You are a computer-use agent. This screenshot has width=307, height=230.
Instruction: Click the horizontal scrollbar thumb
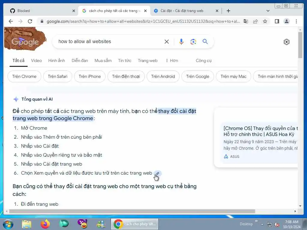(132, 211)
